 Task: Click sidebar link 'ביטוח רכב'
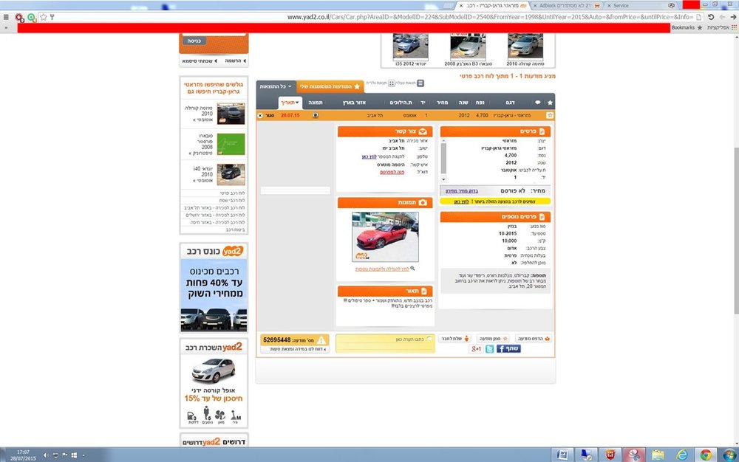tap(235, 230)
